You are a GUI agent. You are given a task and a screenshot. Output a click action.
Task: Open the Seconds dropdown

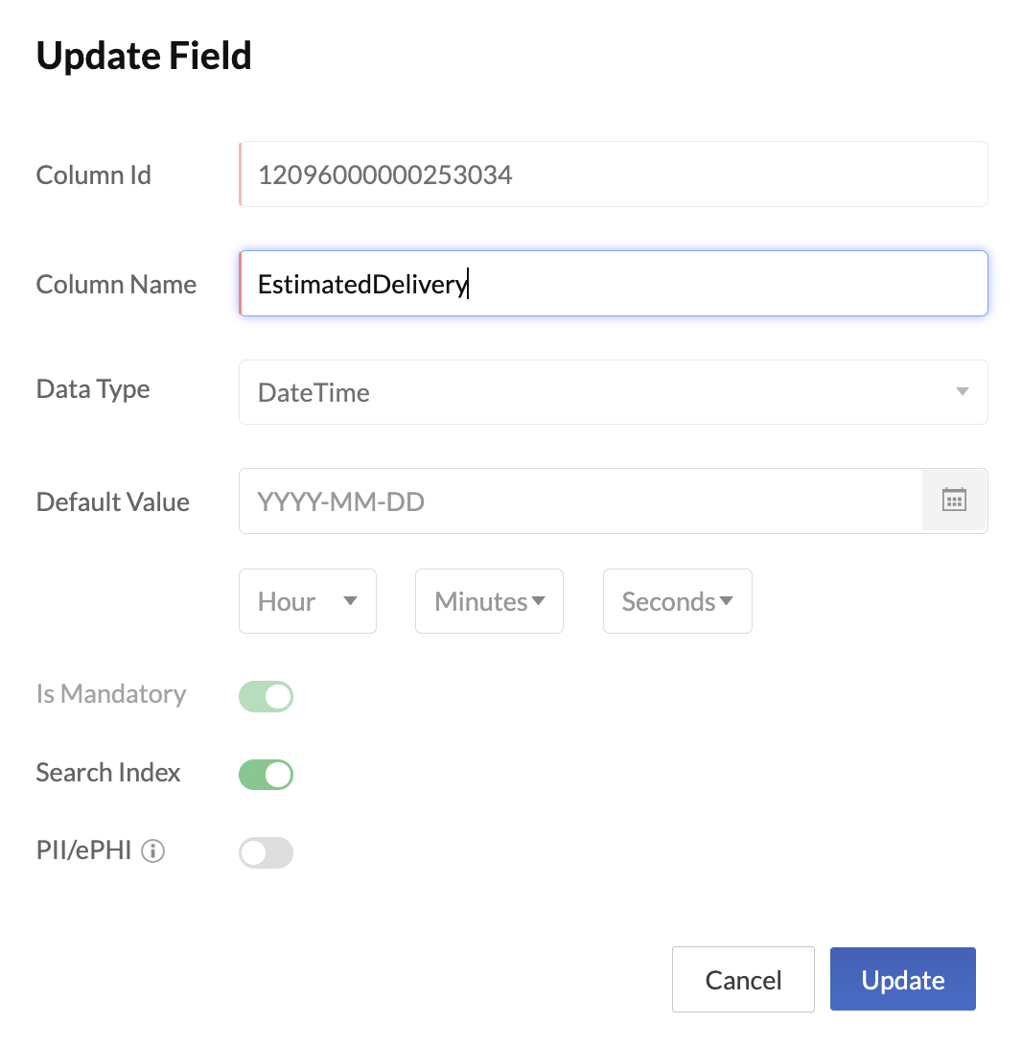click(x=678, y=601)
